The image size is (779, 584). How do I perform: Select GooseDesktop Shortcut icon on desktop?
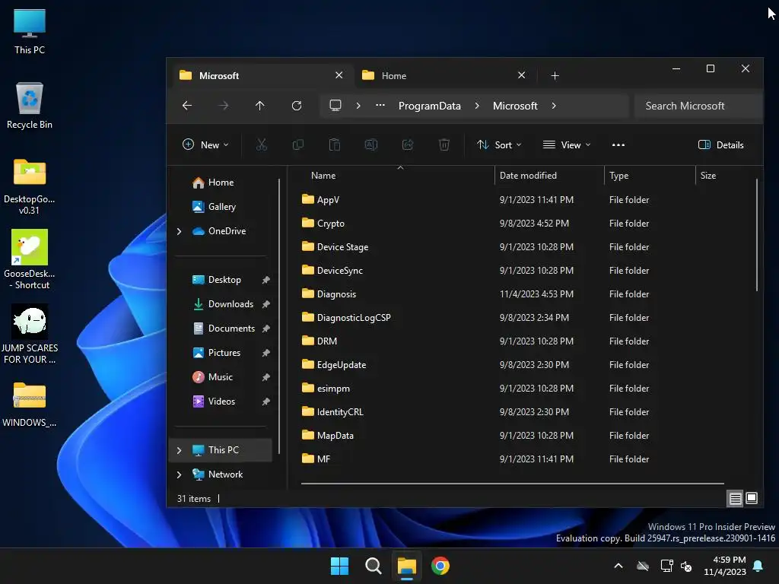(30, 259)
